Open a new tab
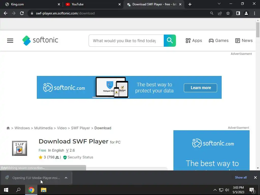Screen dimensions: 260x195 click(x=190, y=4)
